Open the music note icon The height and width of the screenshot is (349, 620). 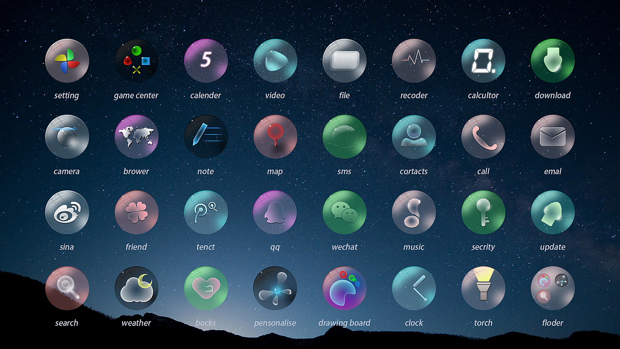pos(414,212)
